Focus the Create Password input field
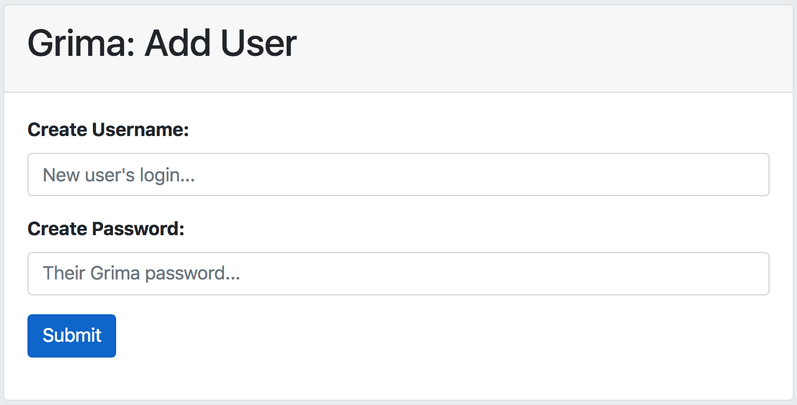 (x=398, y=274)
